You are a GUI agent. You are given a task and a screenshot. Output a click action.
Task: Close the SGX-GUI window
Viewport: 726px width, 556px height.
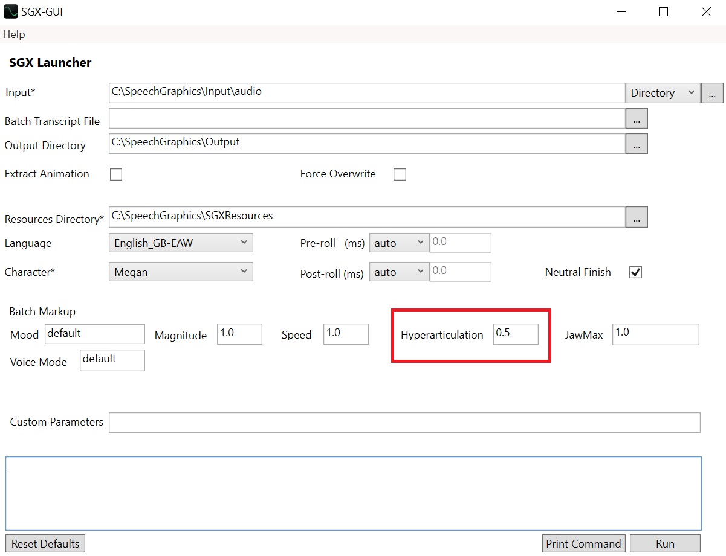(x=705, y=11)
